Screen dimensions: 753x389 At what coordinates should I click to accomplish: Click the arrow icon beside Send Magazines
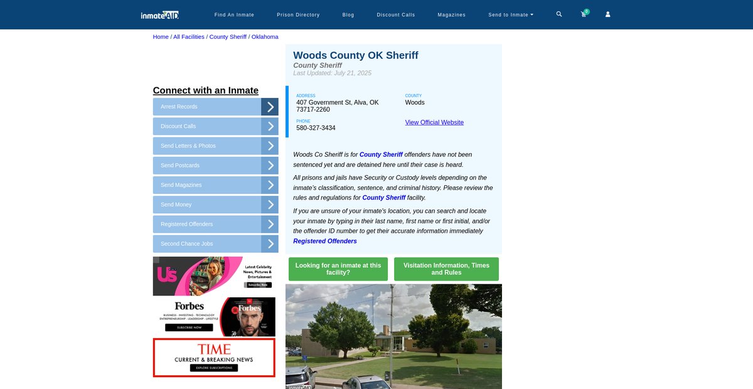270,185
